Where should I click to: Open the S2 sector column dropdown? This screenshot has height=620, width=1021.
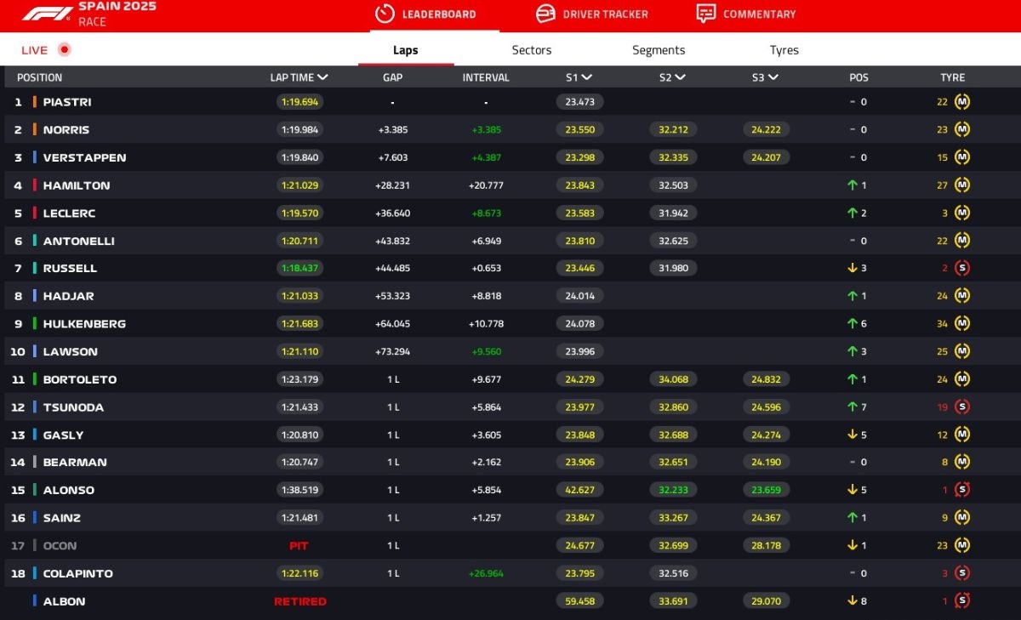point(681,77)
